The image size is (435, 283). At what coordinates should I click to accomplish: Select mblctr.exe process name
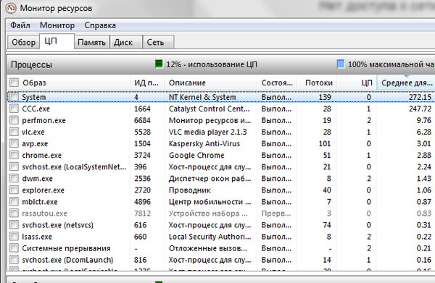coord(40,202)
